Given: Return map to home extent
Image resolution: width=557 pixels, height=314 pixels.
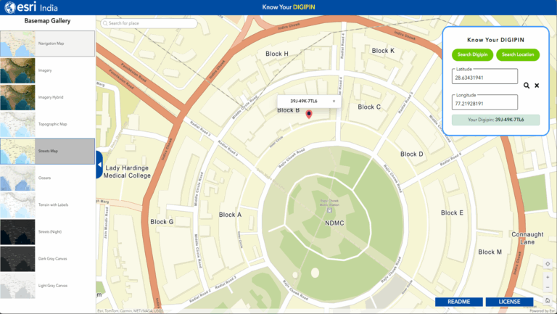Looking at the screenshot, I should click(548, 300).
